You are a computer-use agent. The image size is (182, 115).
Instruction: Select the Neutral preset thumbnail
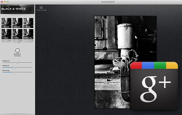6,23
